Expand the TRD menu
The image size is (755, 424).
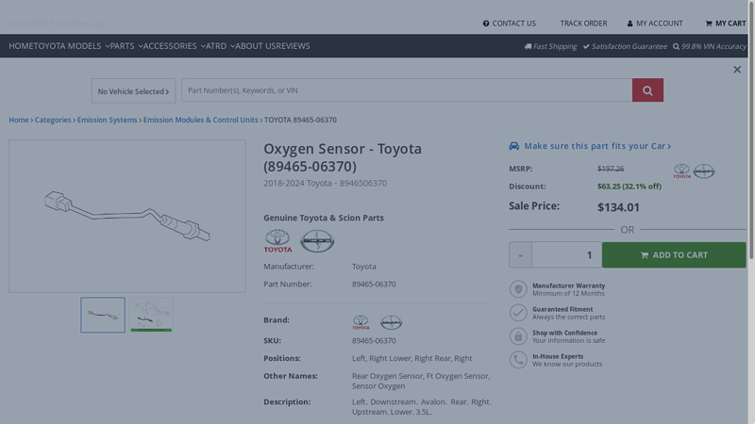coord(221,46)
